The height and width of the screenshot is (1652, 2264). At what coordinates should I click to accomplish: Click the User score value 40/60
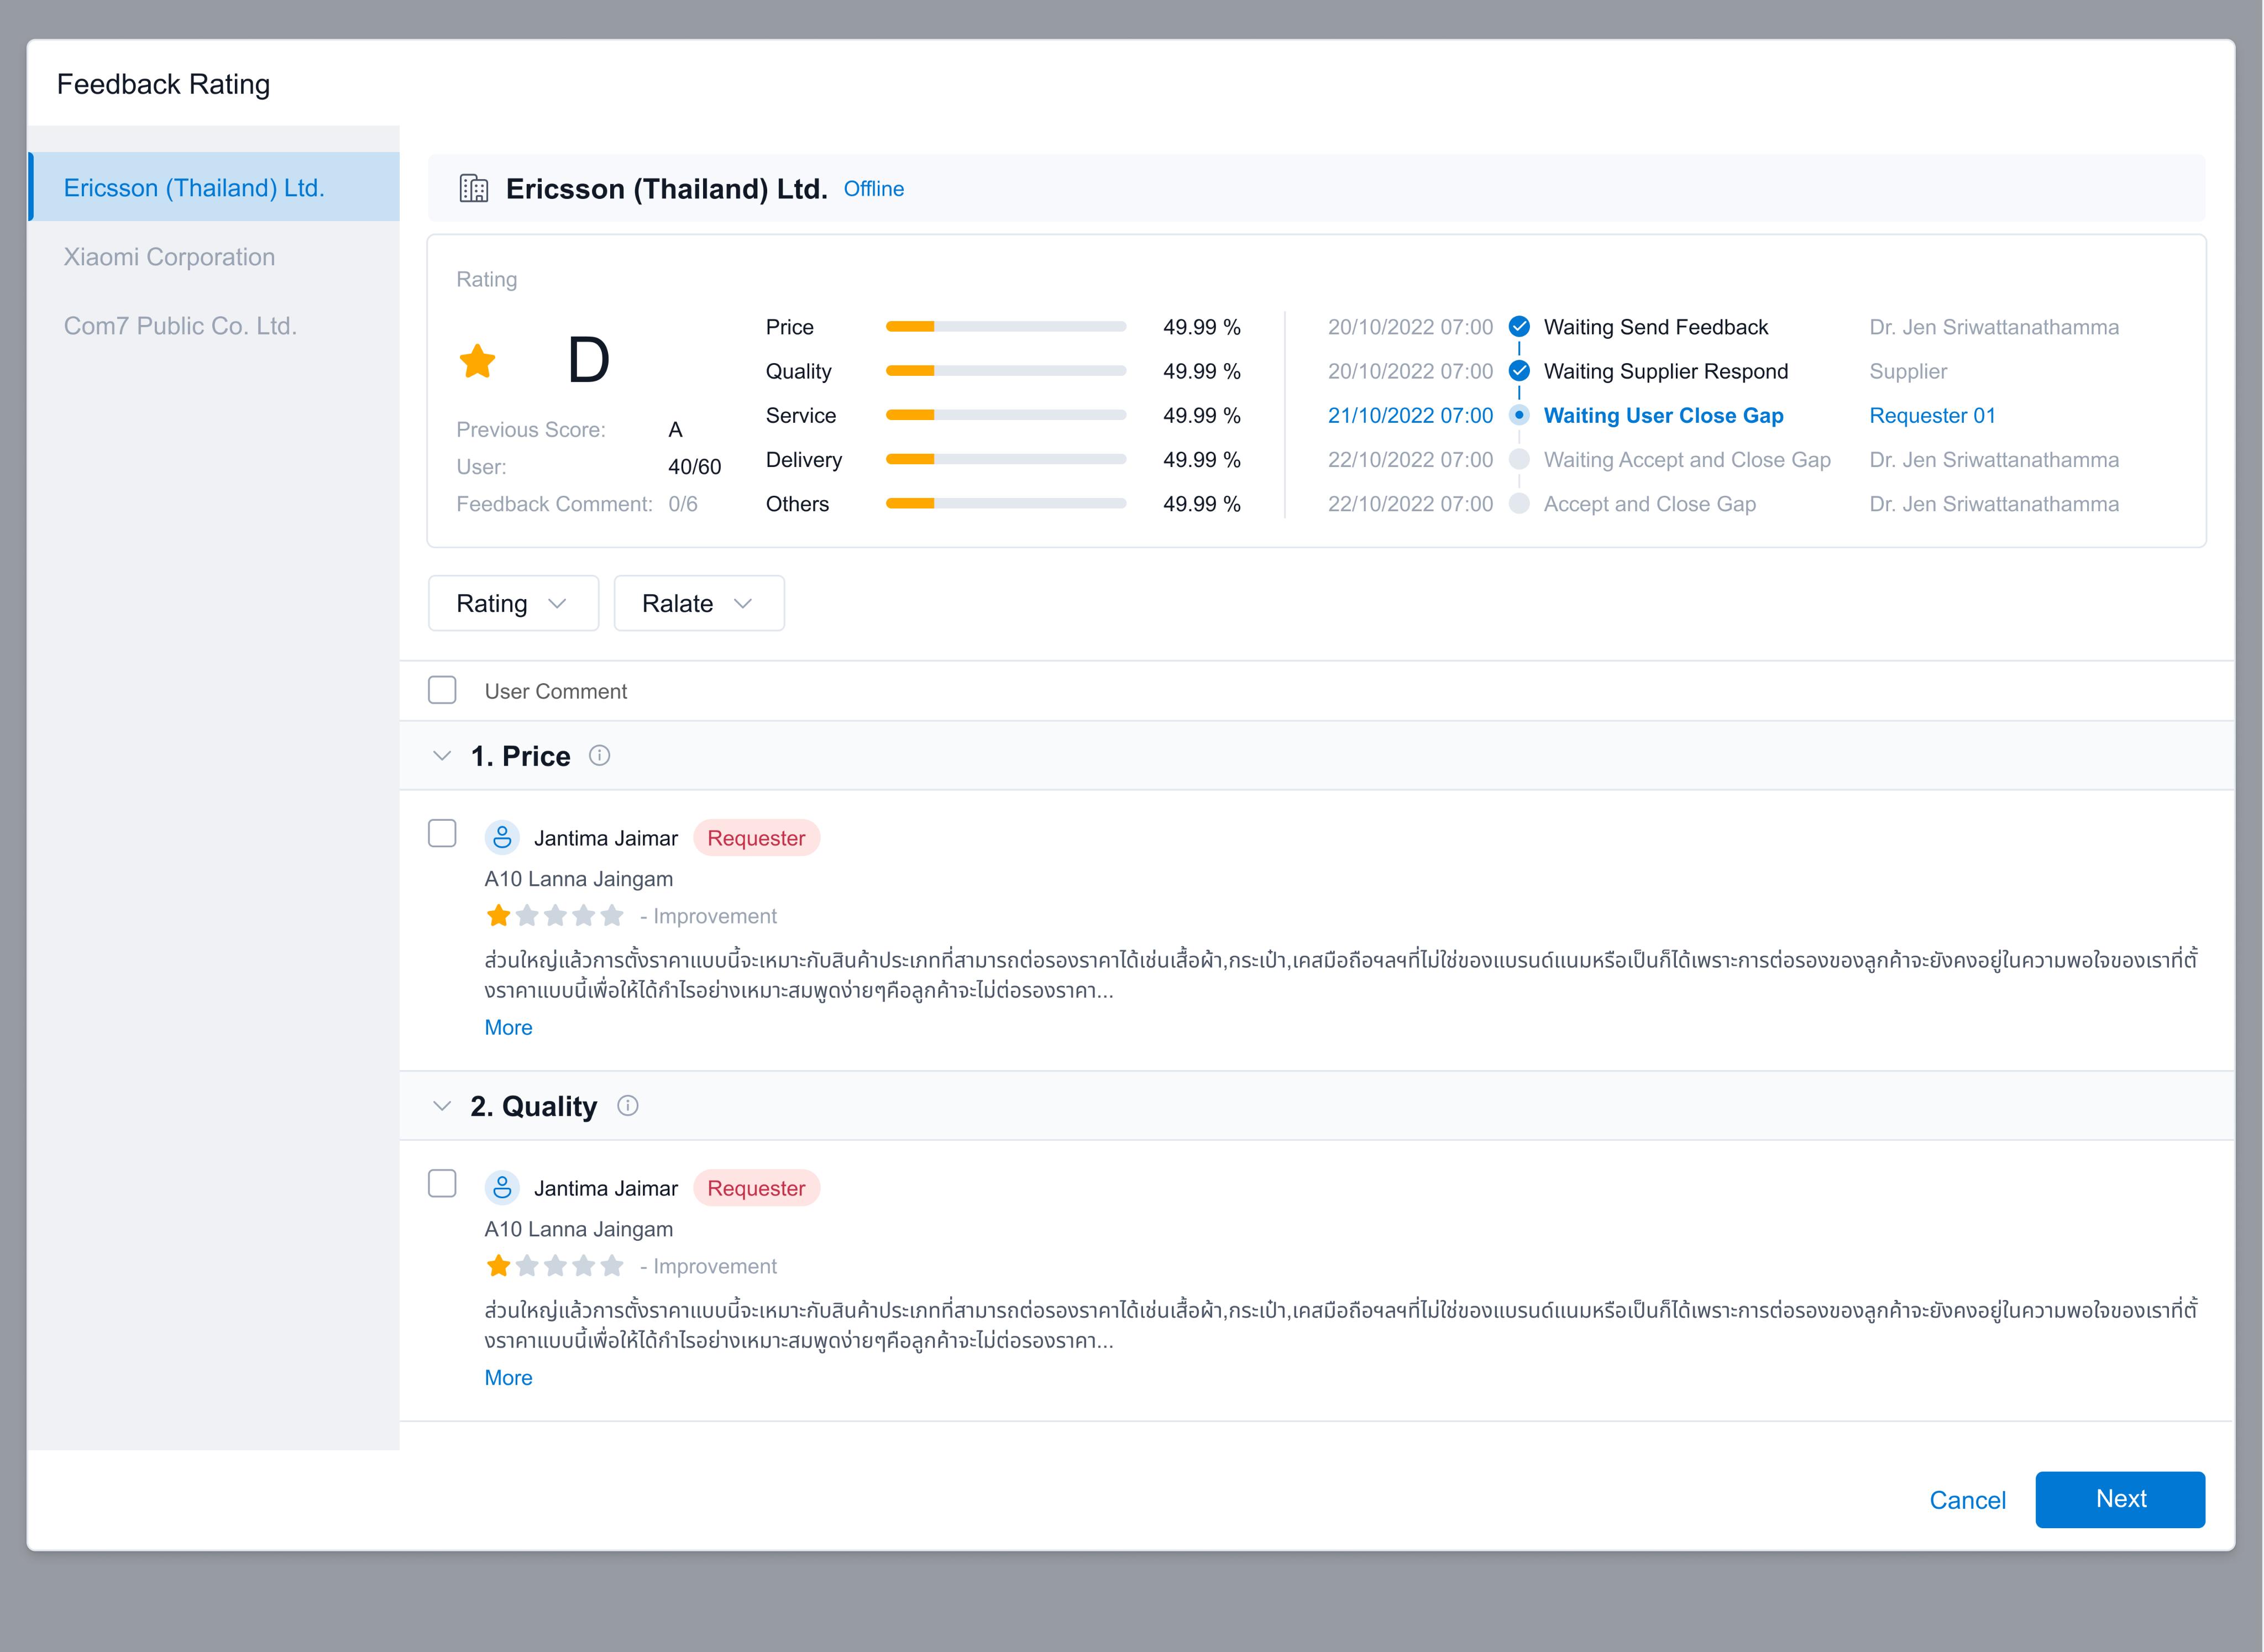pyautogui.click(x=694, y=466)
